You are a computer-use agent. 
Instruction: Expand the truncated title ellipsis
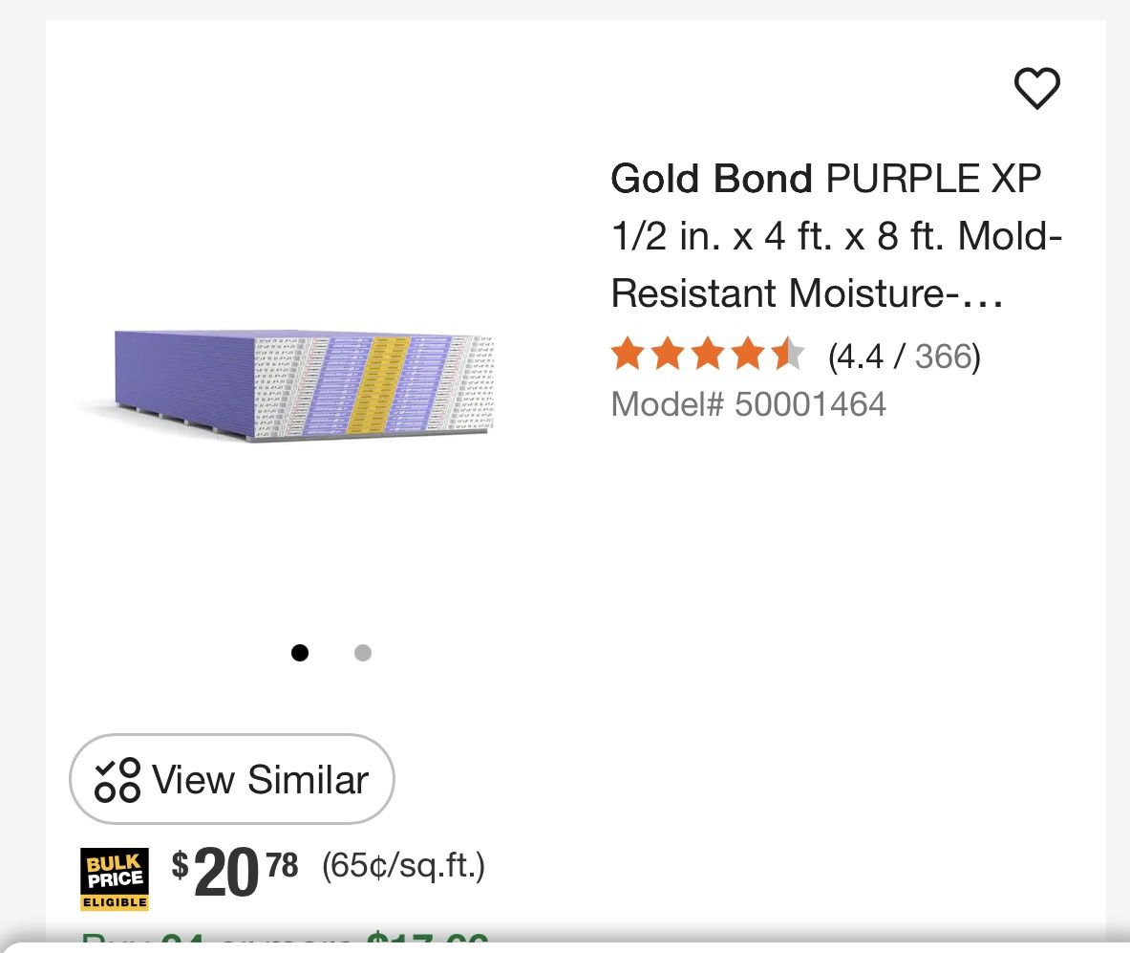tap(982, 294)
